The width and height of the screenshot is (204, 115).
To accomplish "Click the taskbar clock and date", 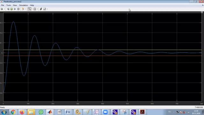I will pos(196,112).
